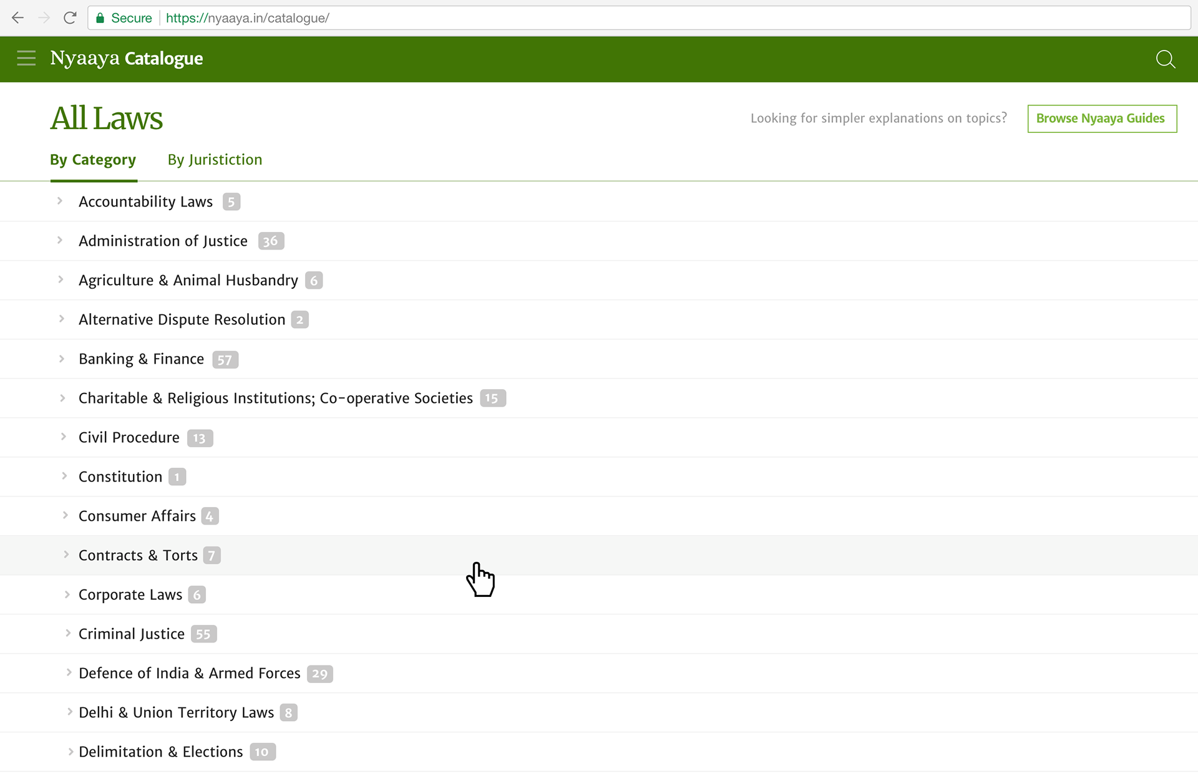
Task: Expand the Administration of Justice chevron
Action: (60, 240)
